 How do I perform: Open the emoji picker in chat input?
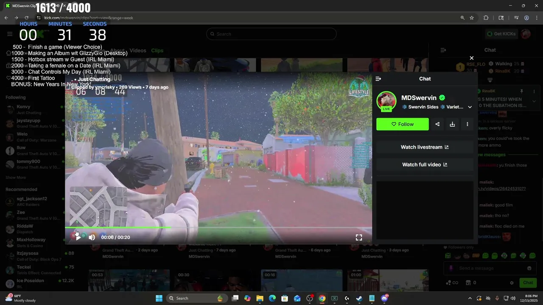pyautogui.click(x=529, y=268)
